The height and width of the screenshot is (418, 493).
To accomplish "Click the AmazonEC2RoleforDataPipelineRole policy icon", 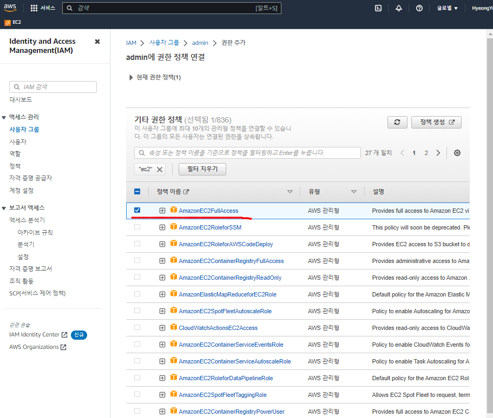I will pyautogui.click(x=174, y=377).
